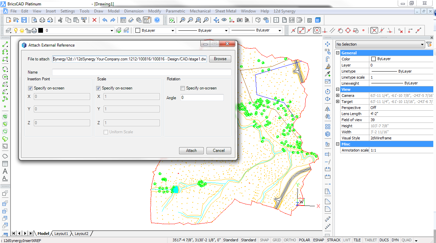Undo the last action
This screenshot has height=243, width=436.
pos(105,20)
